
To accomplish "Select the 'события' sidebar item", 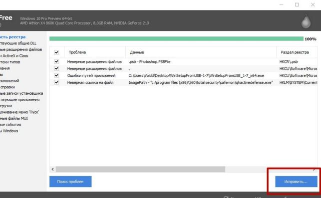I will tap(10, 125).
